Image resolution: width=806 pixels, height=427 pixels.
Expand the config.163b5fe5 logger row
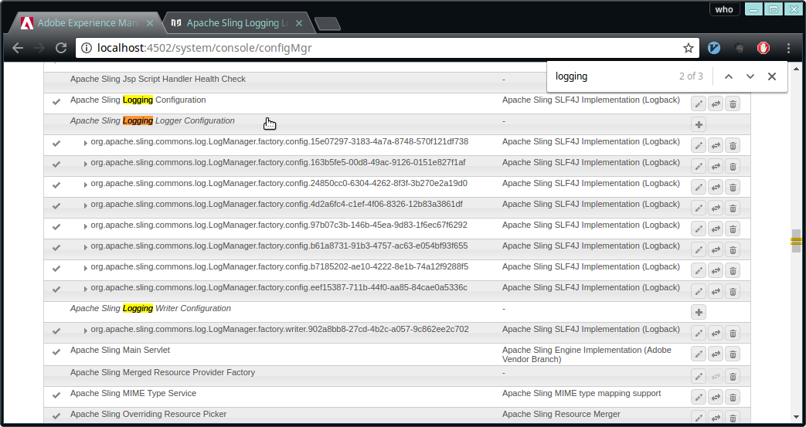coord(85,164)
